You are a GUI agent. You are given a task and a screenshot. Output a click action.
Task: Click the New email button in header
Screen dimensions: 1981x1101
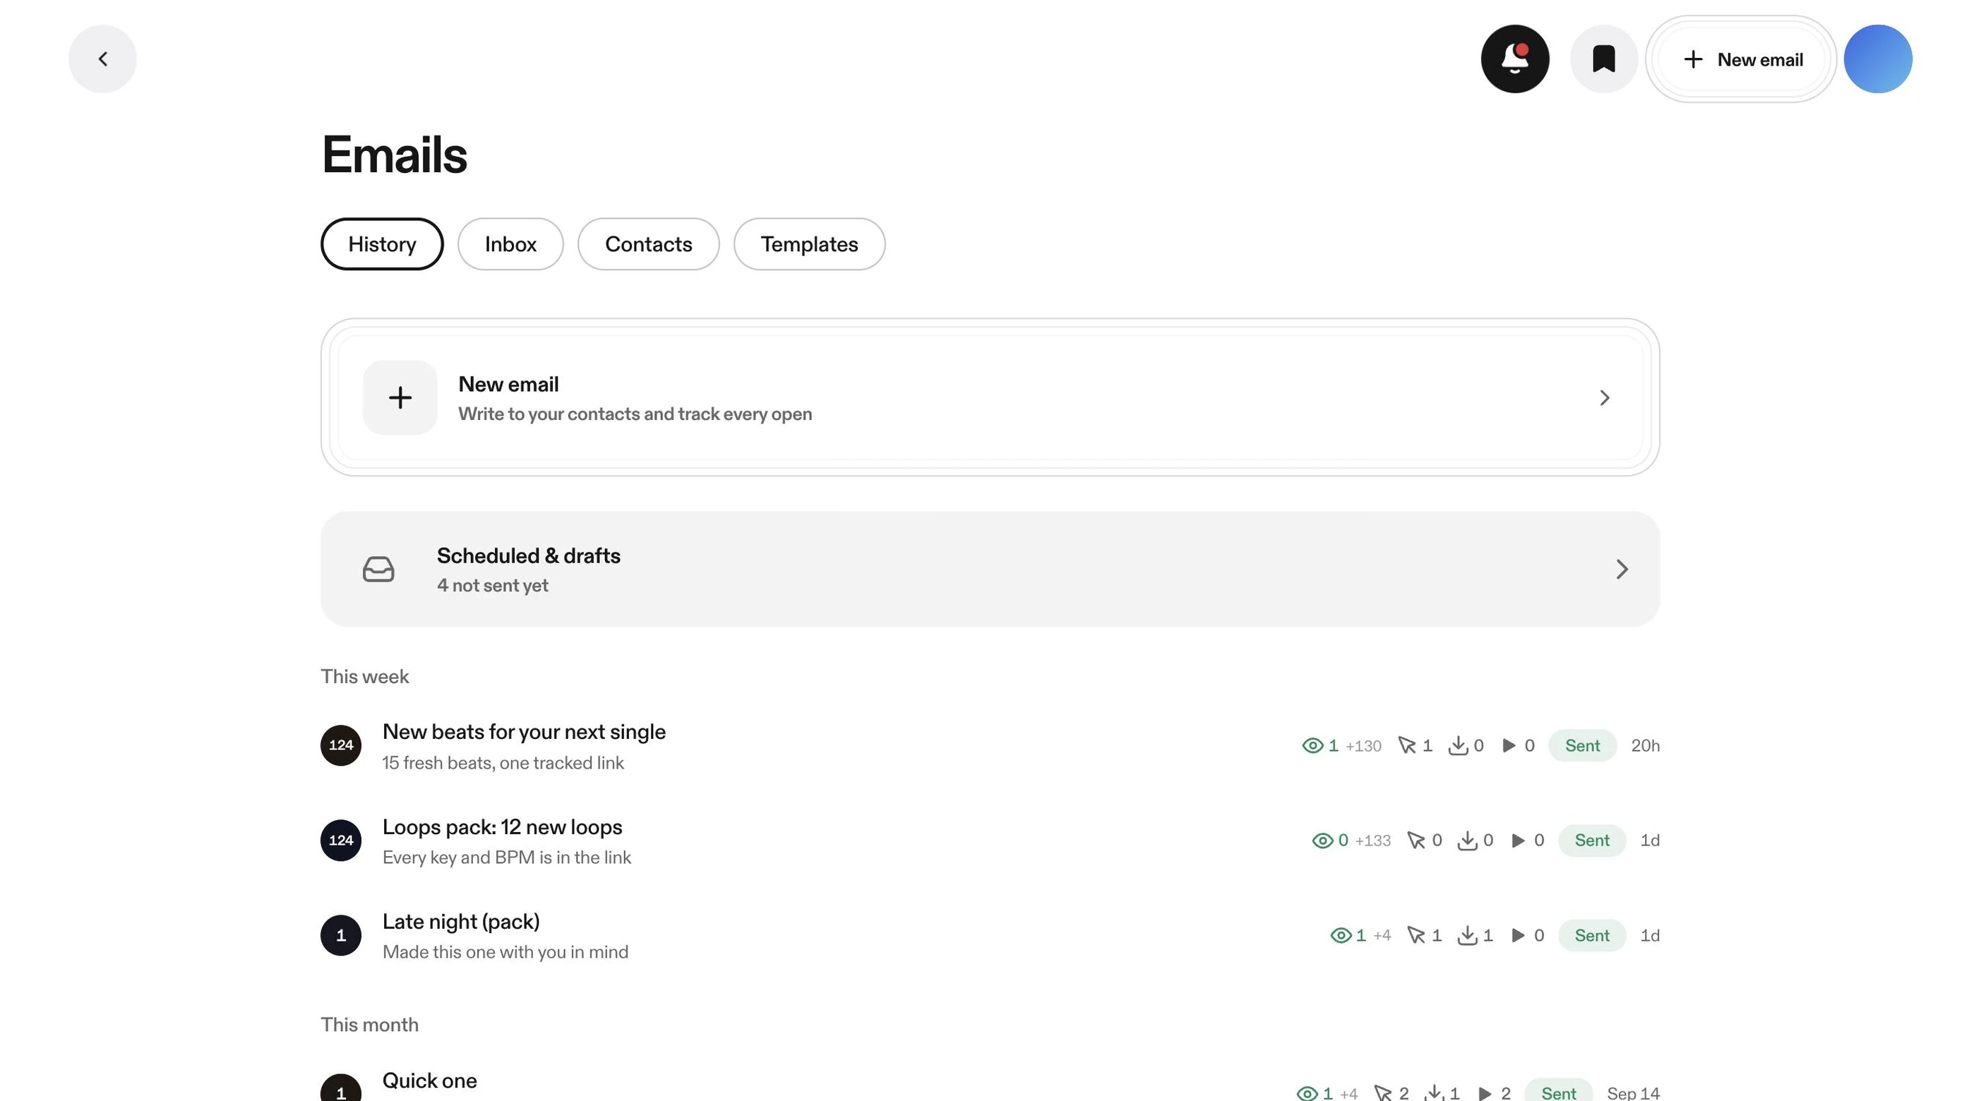tap(1741, 59)
